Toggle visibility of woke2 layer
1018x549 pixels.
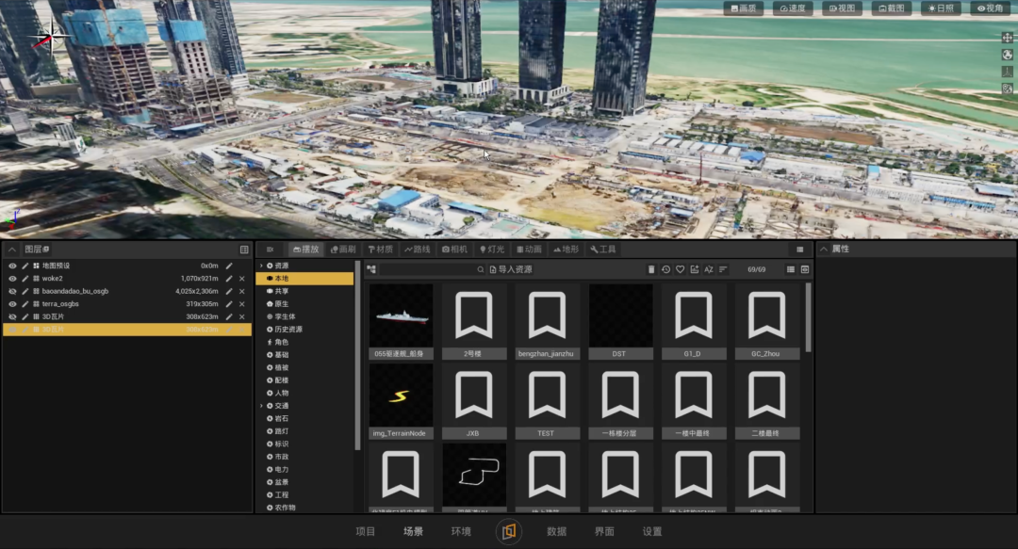coord(12,279)
